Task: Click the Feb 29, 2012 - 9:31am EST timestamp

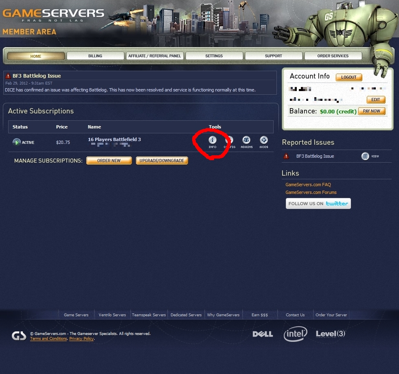Action: (29, 83)
